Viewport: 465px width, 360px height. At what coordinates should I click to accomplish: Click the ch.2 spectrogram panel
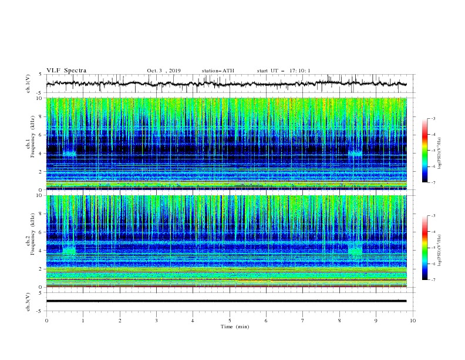click(226, 241)
